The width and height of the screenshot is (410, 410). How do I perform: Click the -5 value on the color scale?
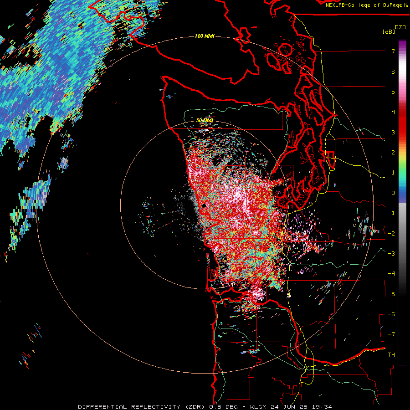coord(391,294)
